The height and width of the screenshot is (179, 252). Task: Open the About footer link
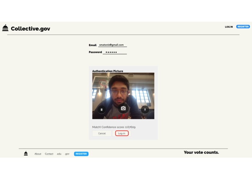coord(38,154)
